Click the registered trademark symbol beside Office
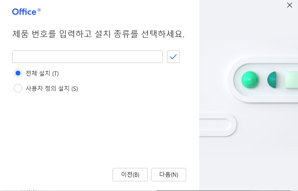Viewport: 298px width, 191px height. click(39, 10)
